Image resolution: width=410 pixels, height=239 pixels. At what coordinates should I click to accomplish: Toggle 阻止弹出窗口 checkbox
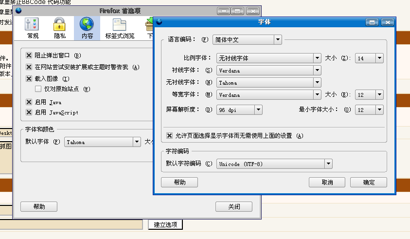tap(29, 55)
